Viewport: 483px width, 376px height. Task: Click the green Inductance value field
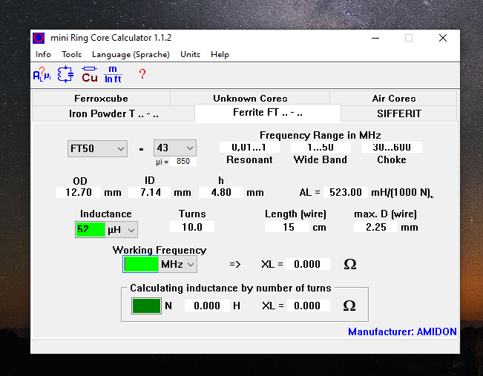click(x=91, y=230)
